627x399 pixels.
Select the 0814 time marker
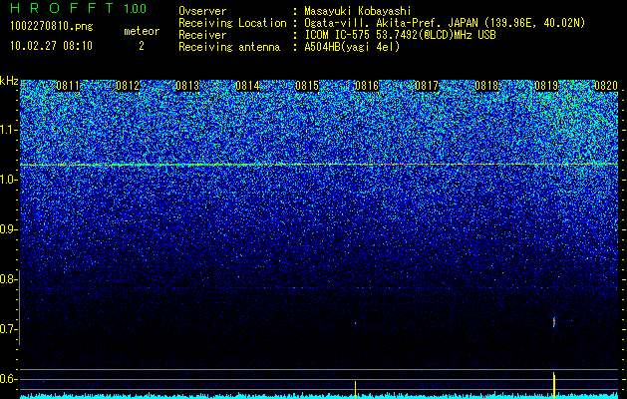click(x=247, y=86)
